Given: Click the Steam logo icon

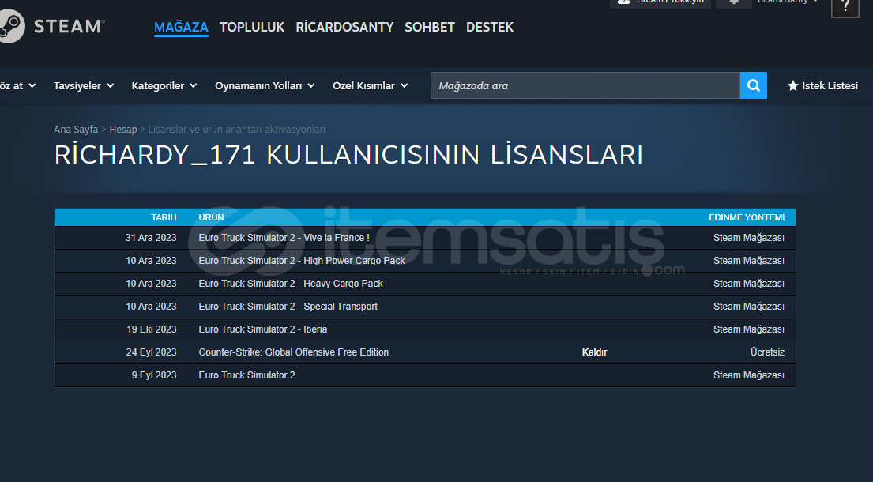Looking at the screenshot, I should 11,25.
